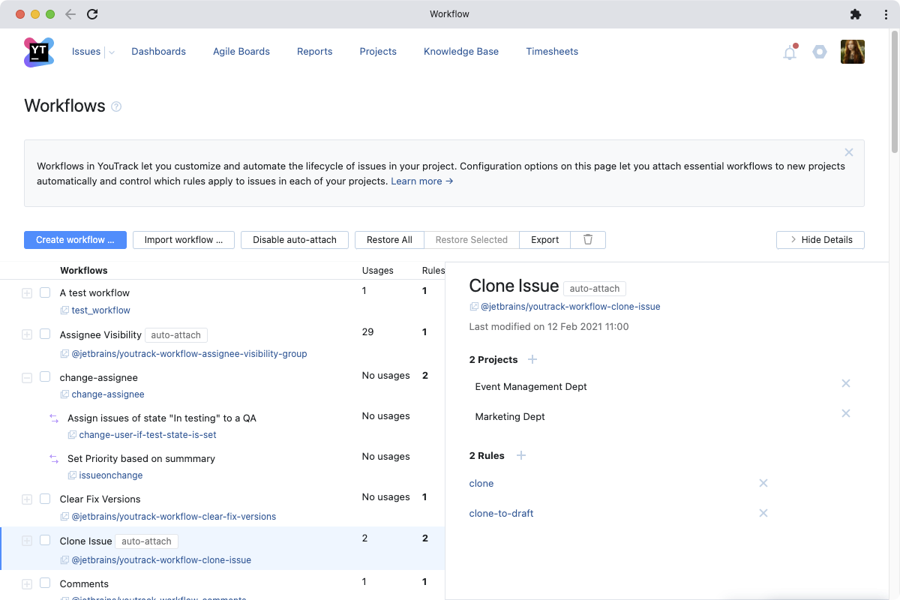
Task: Remove Marketing Dept project
Action: (x=846, y=413)
